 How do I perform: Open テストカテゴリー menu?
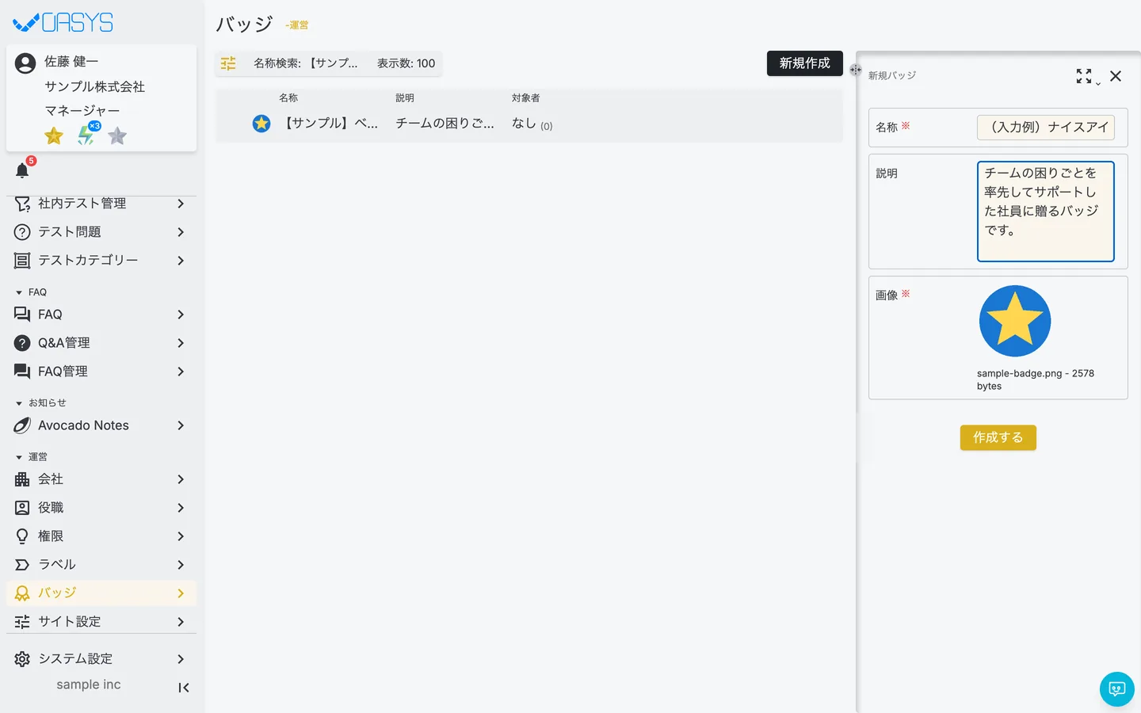coord(101,261)
